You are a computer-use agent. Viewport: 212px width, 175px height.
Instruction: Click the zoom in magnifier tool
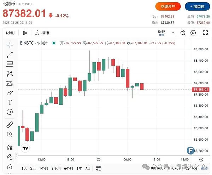tap(10, 134)
